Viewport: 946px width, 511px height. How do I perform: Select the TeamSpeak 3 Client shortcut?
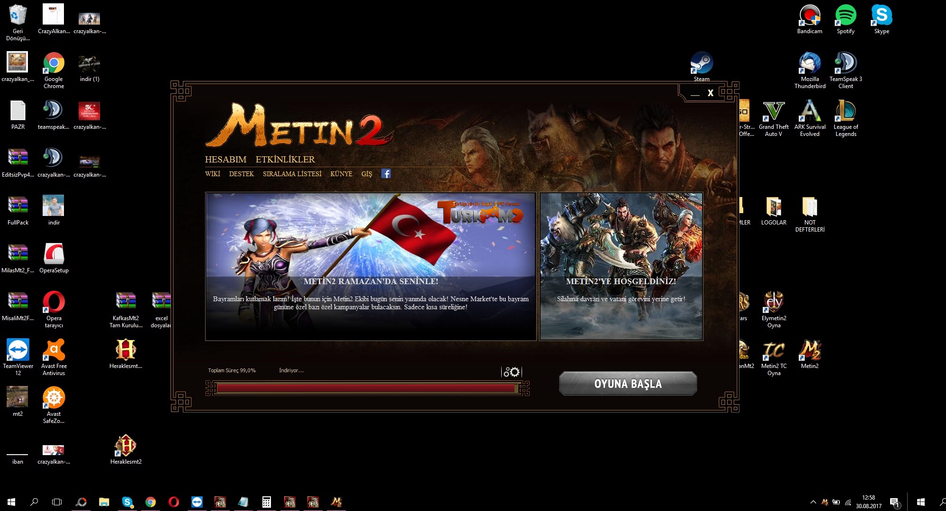pos(846,70)
